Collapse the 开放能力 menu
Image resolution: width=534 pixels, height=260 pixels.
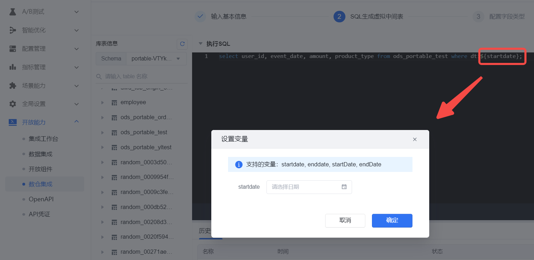pyautogui.click(x=77, y=122)
